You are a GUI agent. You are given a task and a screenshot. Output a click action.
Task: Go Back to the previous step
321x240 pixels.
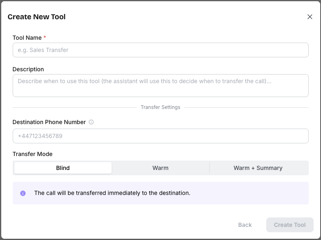tap(245, 225)
